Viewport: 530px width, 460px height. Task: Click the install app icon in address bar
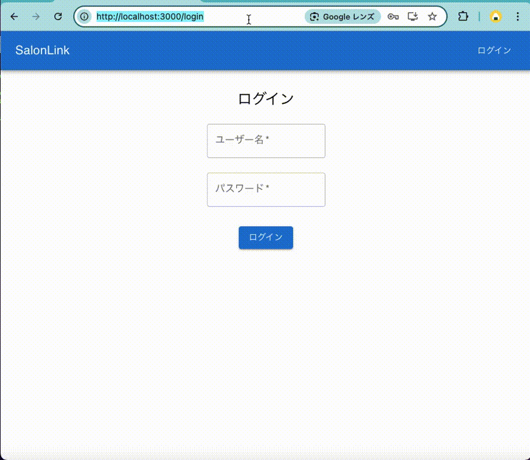pos(413,17)
